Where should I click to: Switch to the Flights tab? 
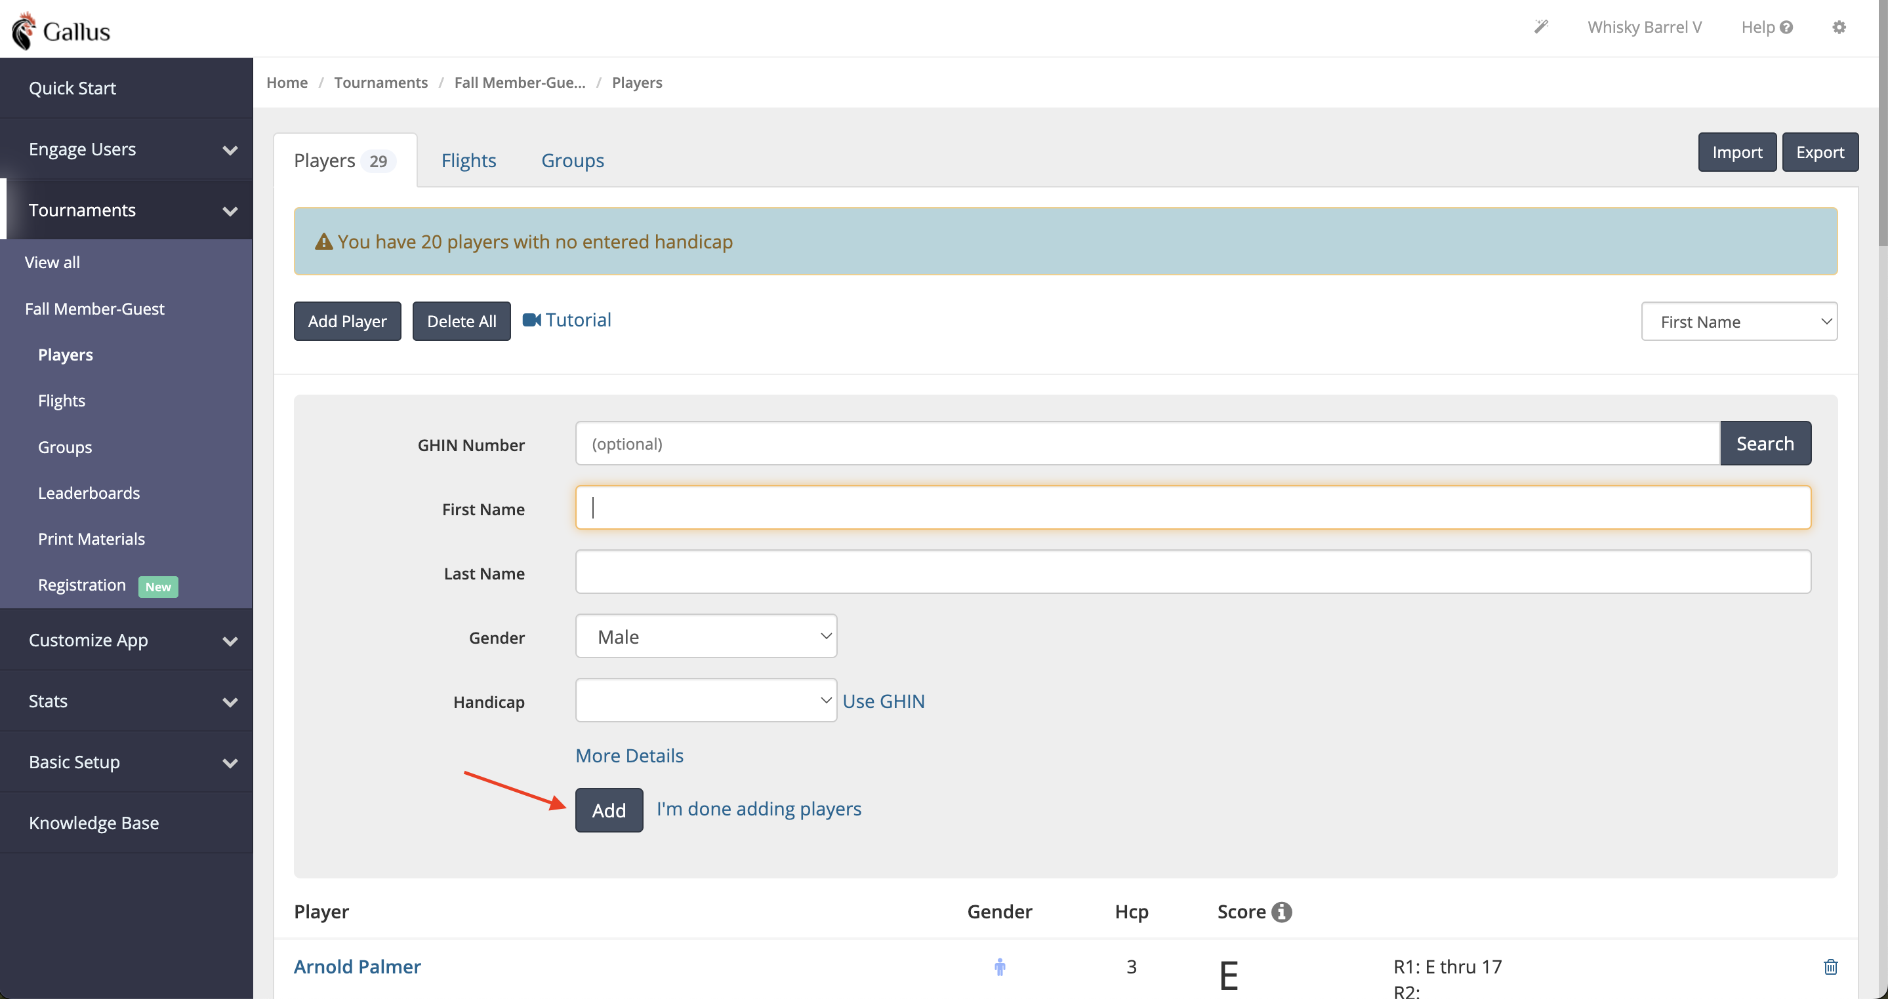[468, 161]
